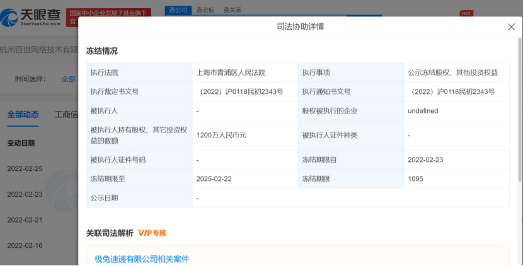Viewport: 523px width, 266px height.
Task: Click the 上海市青浦区人民法院 court cell
Action: coord(231,72)
